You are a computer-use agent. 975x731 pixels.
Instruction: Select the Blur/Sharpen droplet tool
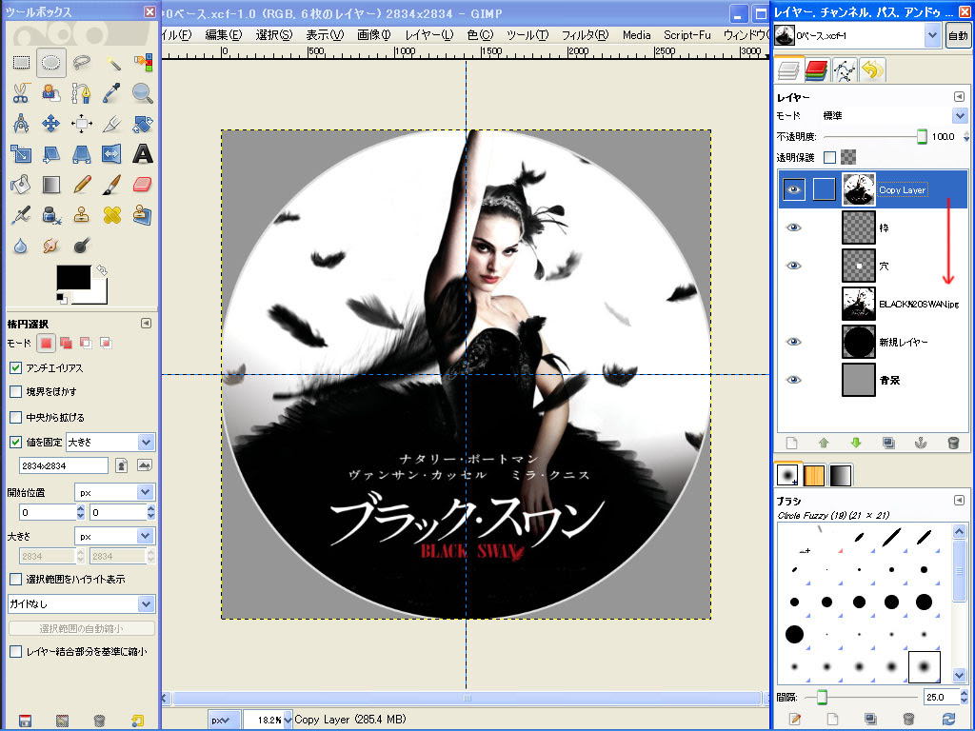pyautogui.click(x=21, y=246)
